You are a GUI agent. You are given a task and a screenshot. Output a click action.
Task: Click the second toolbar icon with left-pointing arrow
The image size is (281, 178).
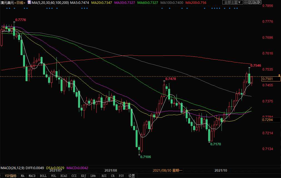coord(251,2)
